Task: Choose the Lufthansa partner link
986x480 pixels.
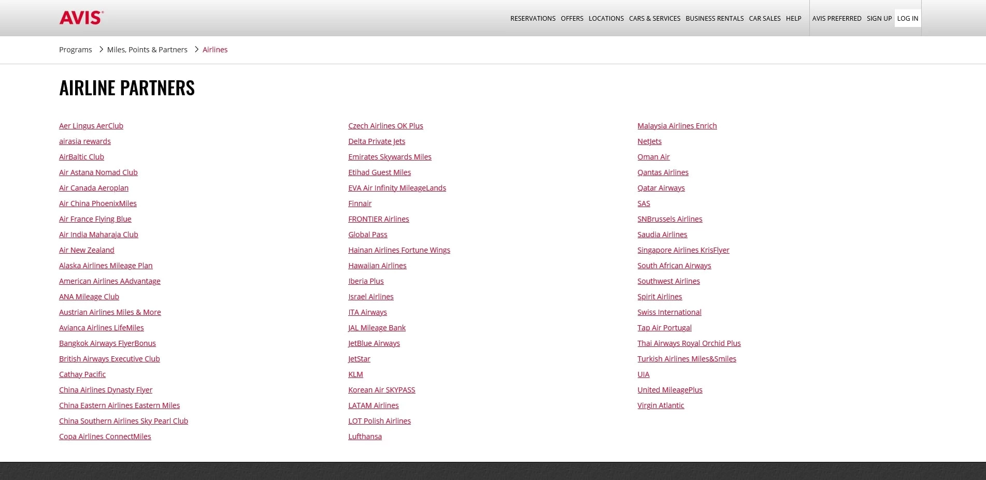Action: tap(365, 437)
